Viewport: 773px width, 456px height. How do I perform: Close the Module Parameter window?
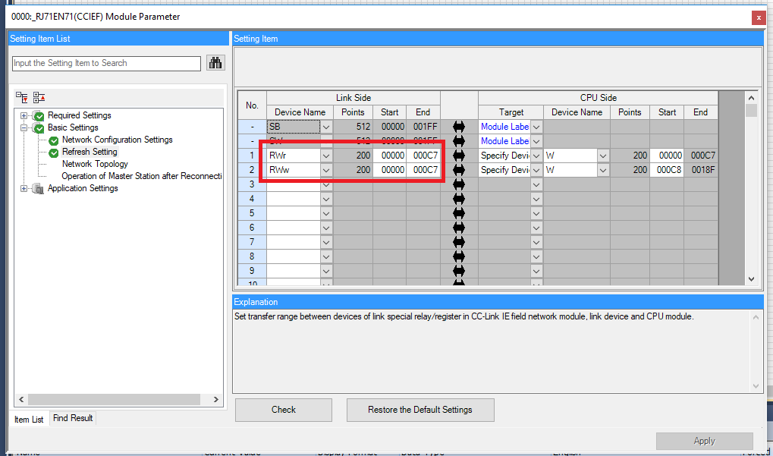[x=758, y=17]
